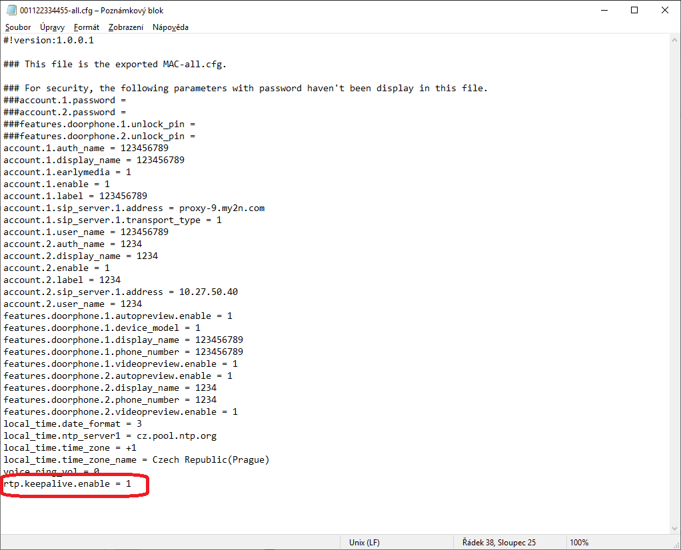
Task: Open the Zobrazení menu
Action: [126, 27]
